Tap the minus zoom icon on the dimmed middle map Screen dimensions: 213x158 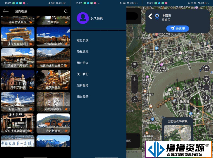[134, 89]
